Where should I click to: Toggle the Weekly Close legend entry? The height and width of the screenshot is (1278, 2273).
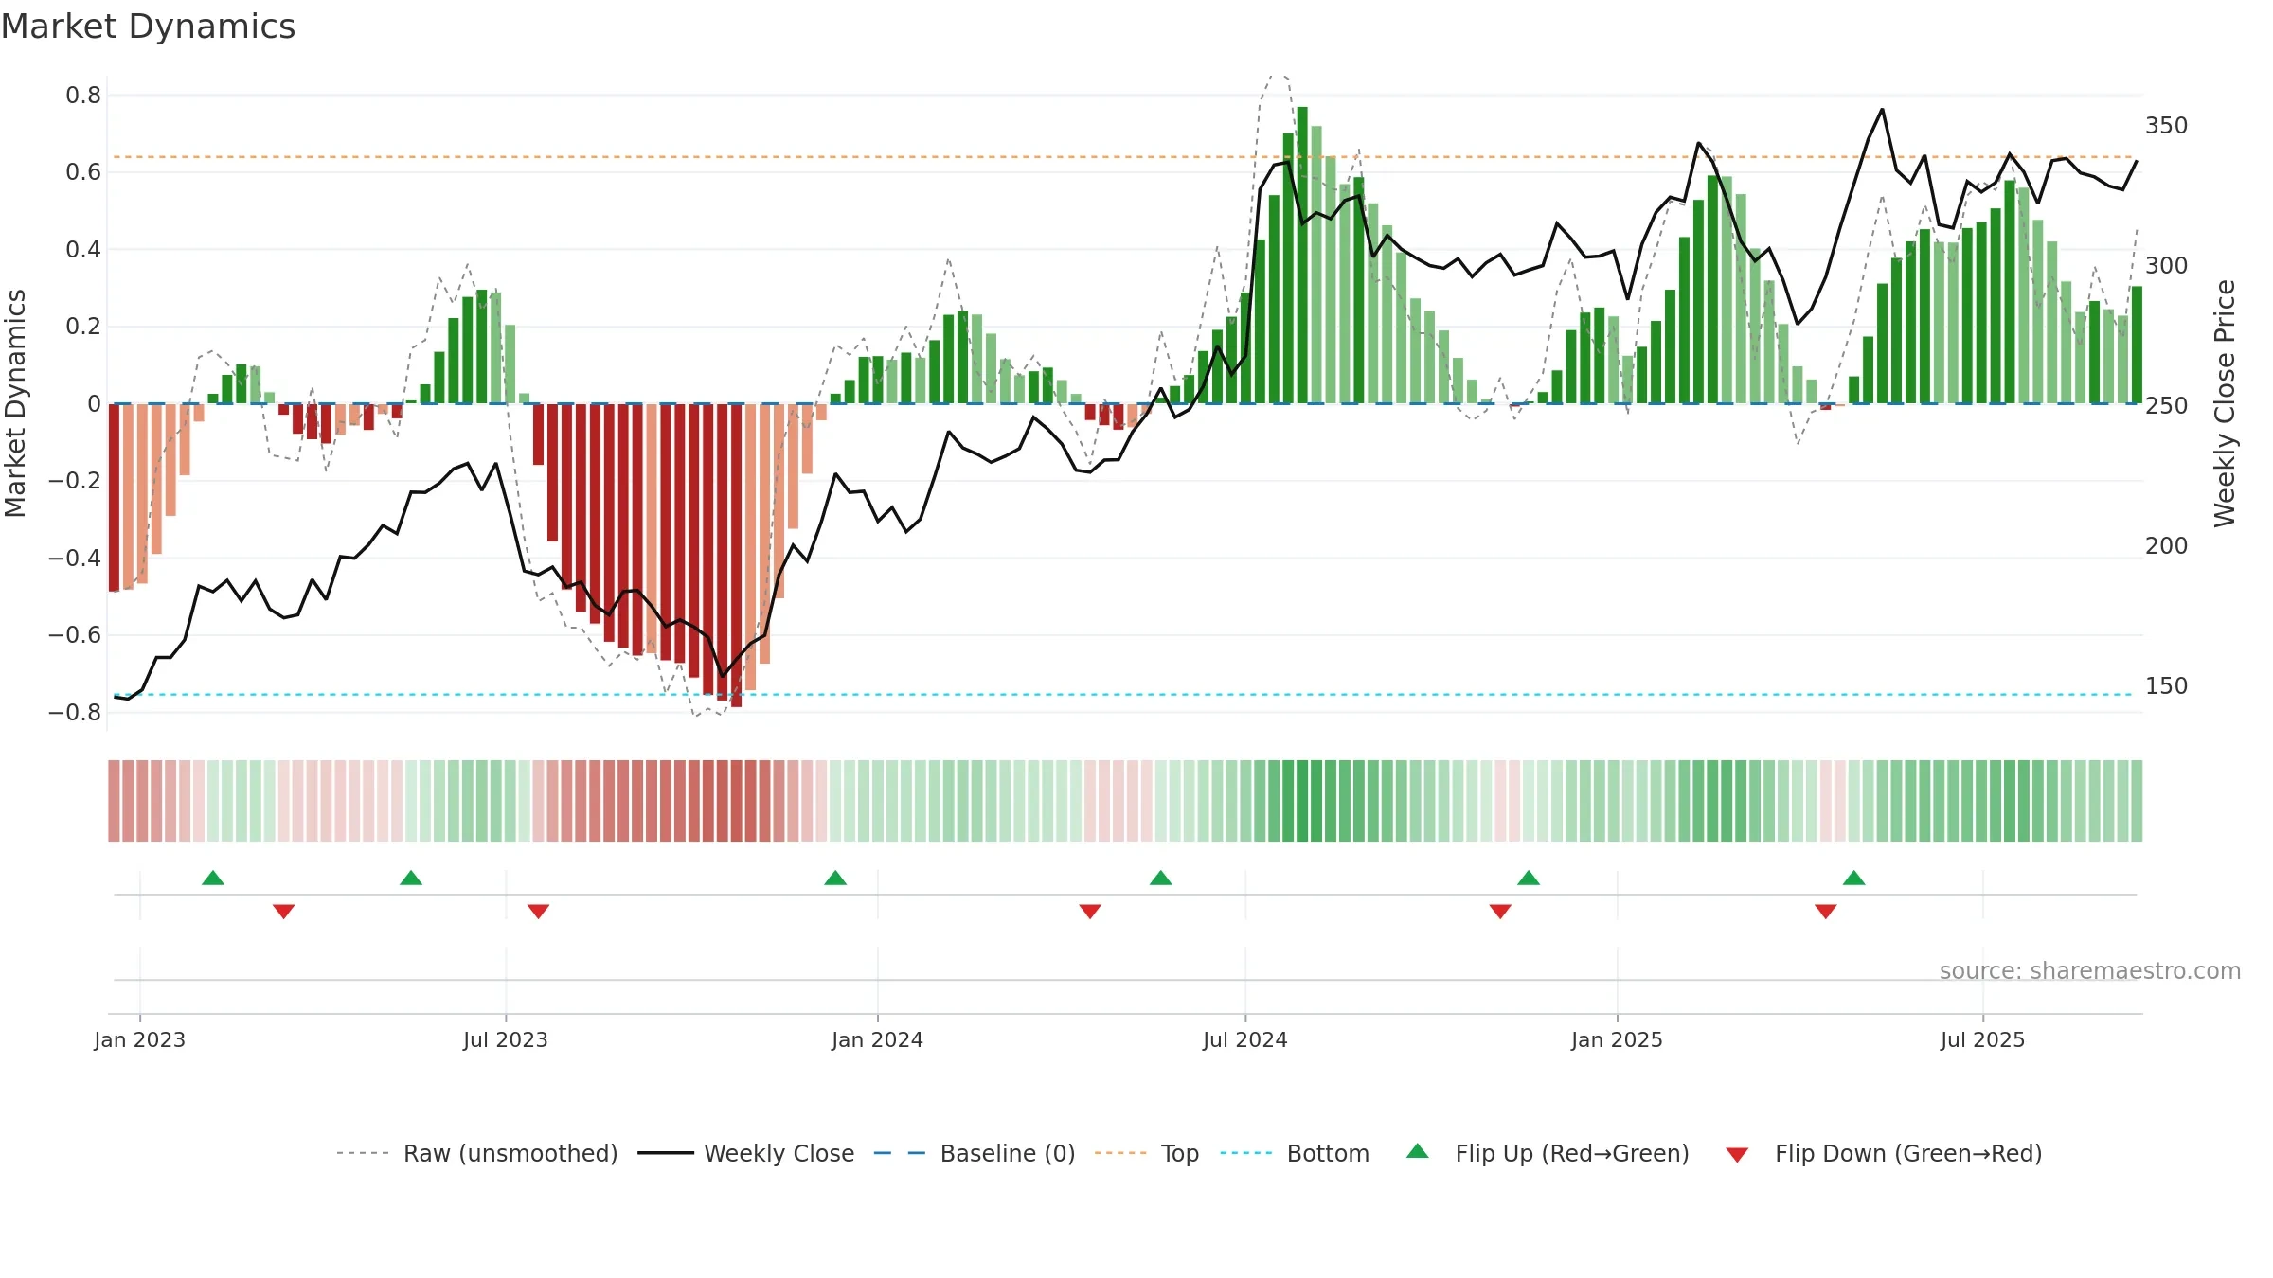746,1153
